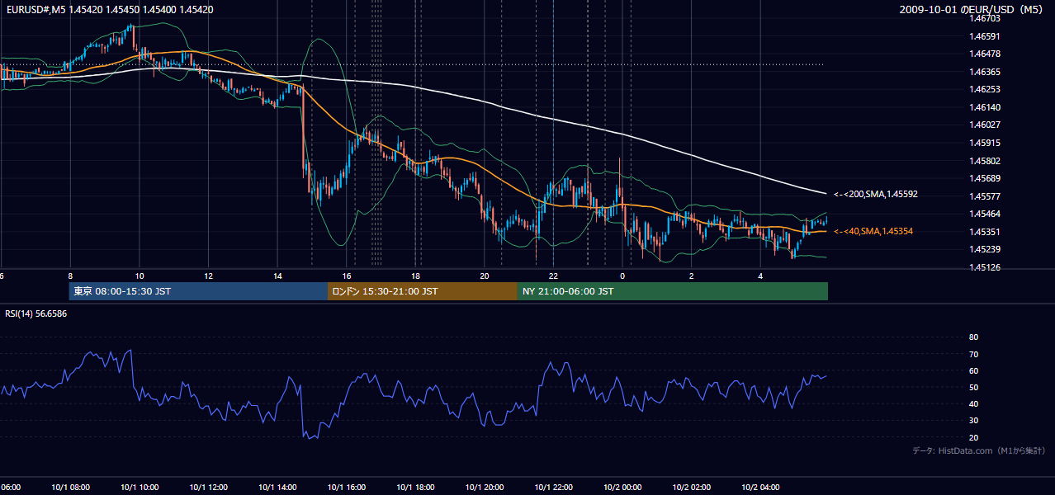
Task: Click the 10/1 18:00 time label
Action: point(415,488)
